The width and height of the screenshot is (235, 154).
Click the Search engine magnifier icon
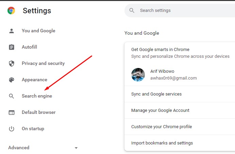12,96
